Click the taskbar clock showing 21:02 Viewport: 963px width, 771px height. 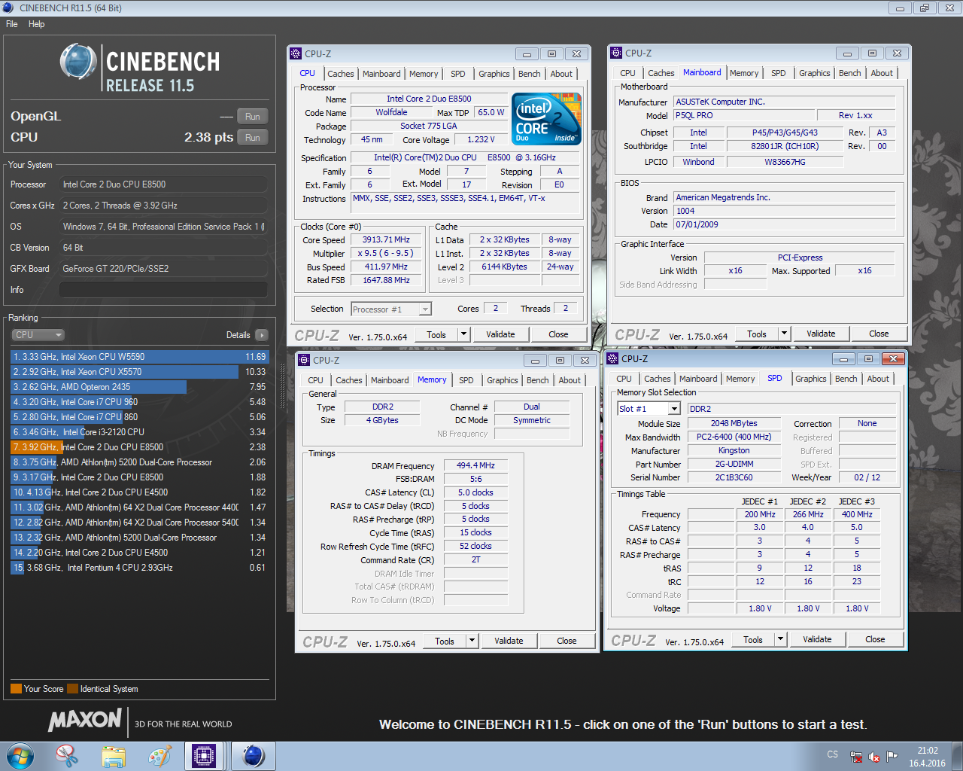point(927,757)
